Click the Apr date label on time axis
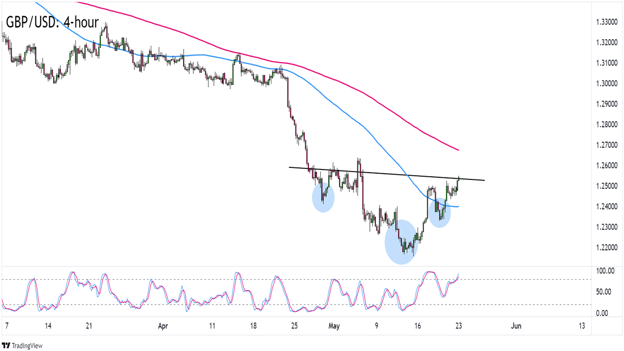 click(163, 326)
